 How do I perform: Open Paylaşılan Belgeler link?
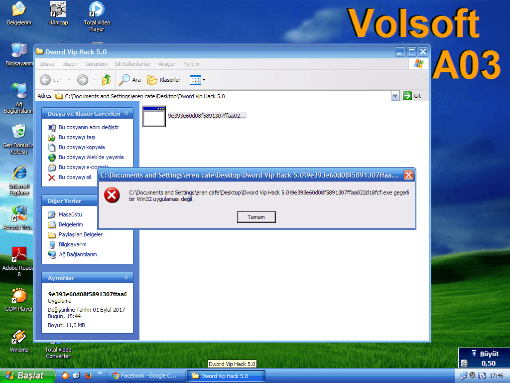[81, 234]
